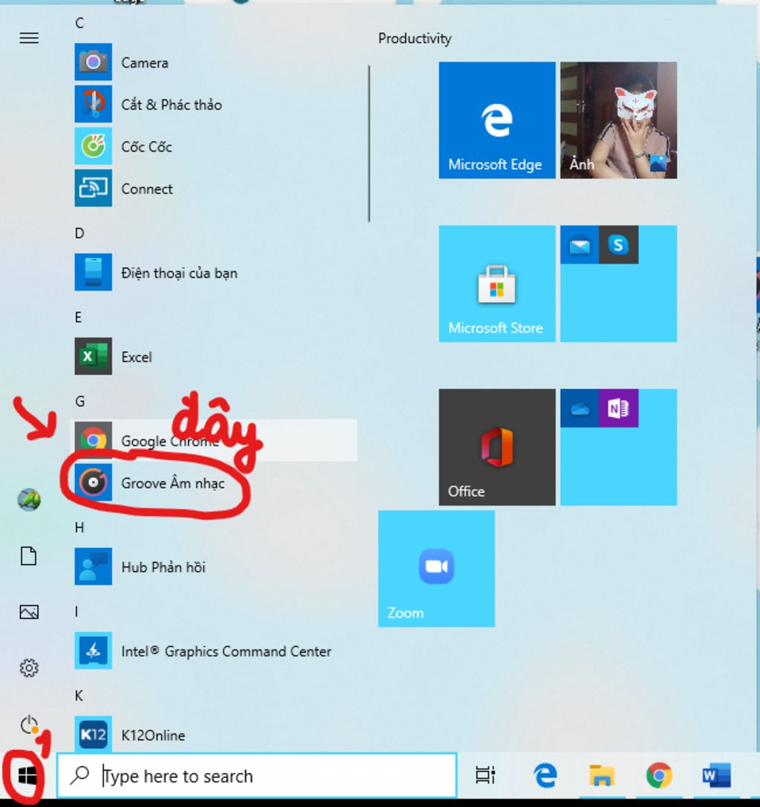Viewport: 760px width, 807px height.
Task: Launch Microsoft Edge from the taskbar
Action: click(x=546, y=775)
